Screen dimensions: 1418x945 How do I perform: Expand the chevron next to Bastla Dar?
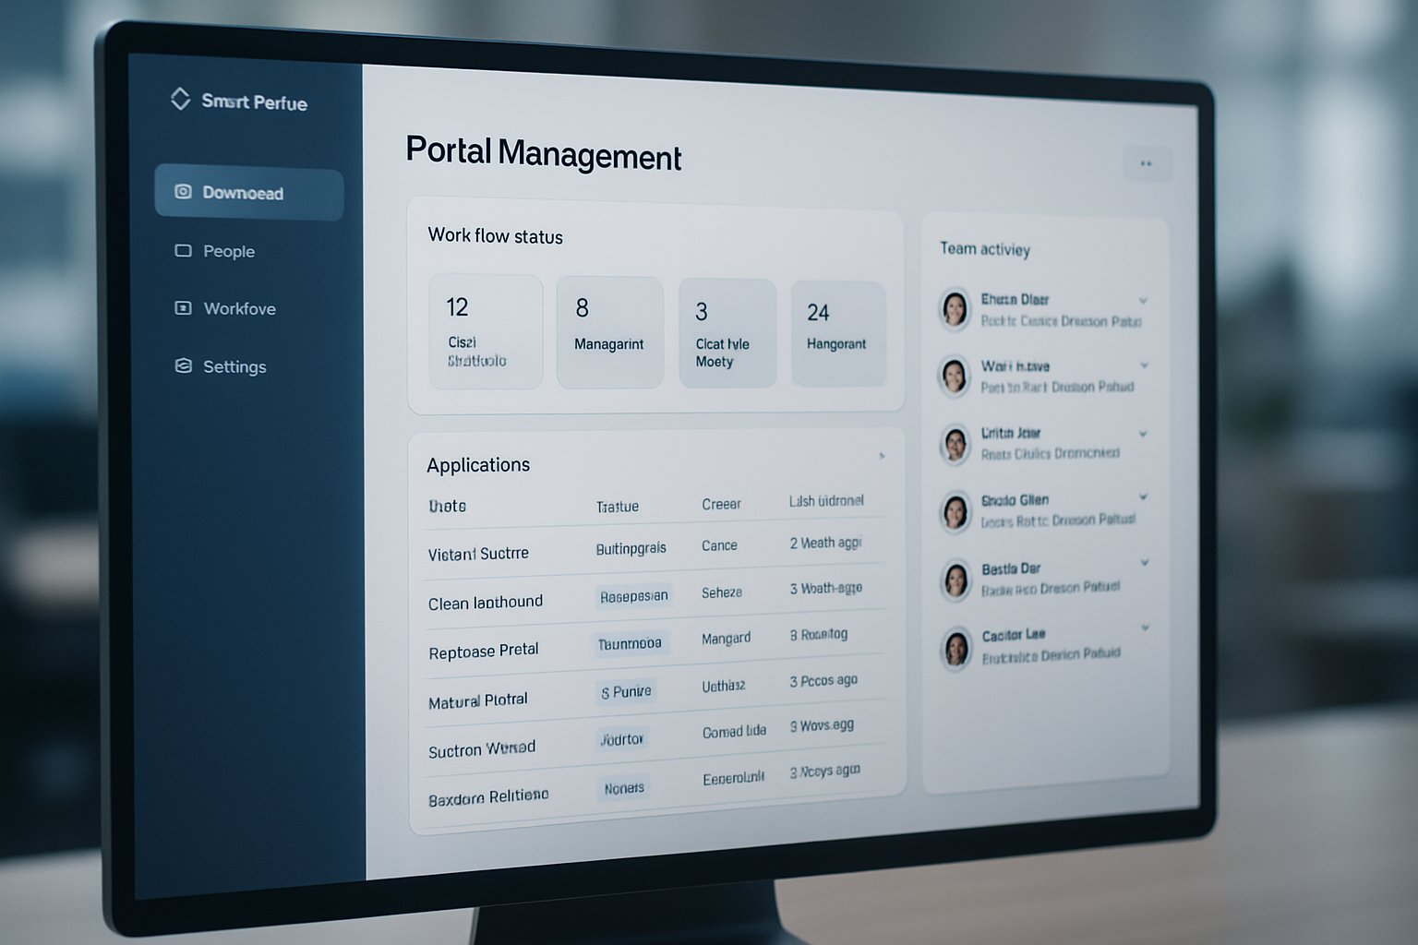tap(1144, 563)
